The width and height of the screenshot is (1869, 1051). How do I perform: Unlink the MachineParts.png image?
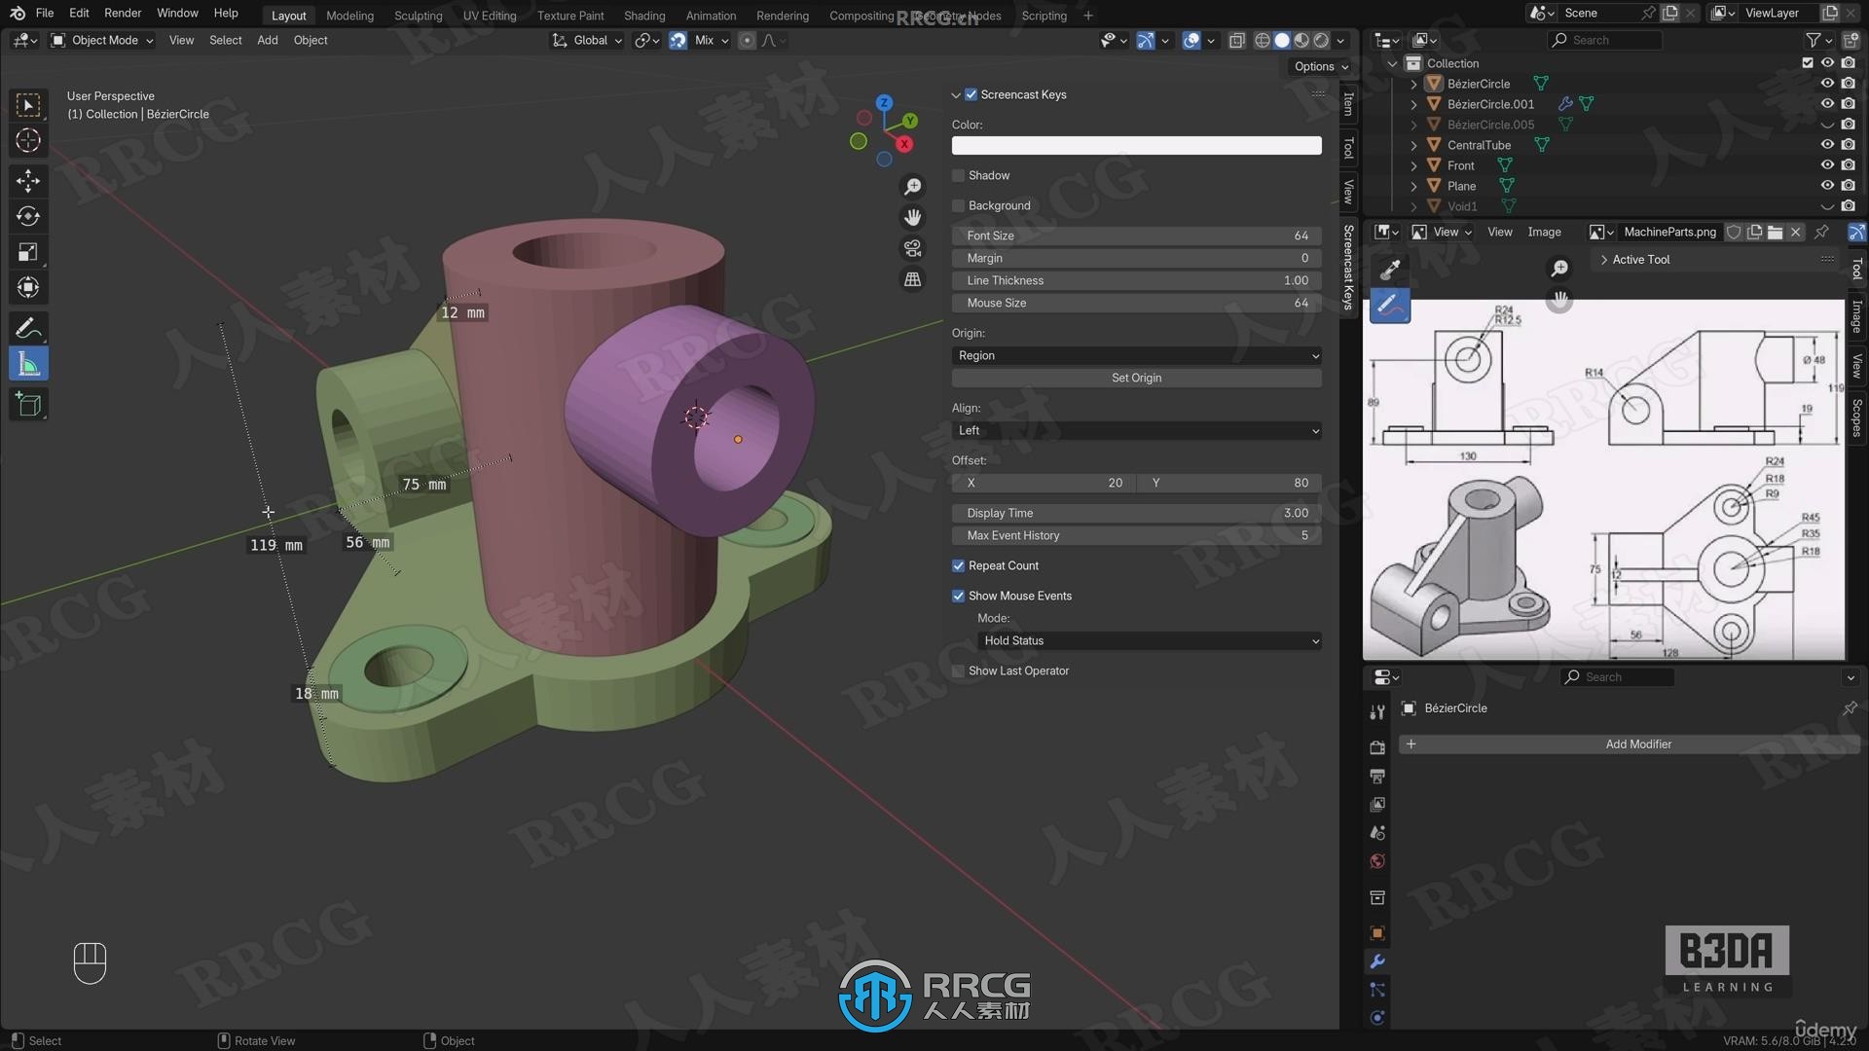(1796, 232)
